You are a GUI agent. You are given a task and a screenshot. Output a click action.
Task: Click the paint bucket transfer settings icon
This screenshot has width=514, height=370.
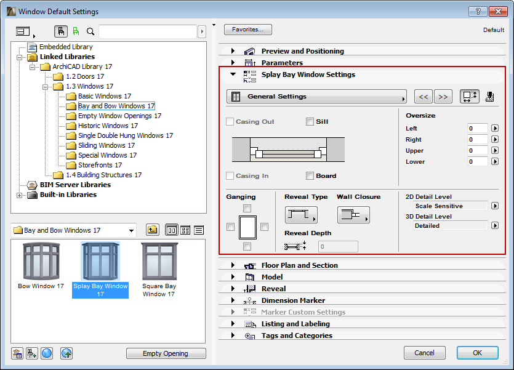[490, 96]
